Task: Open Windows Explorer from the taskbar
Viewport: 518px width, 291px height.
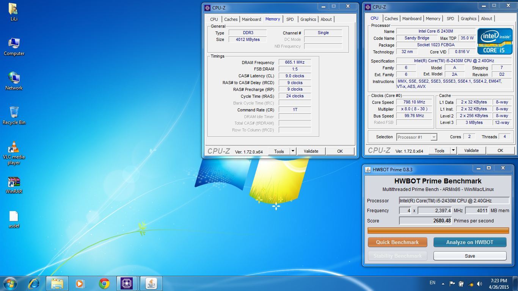Action: 57,283
